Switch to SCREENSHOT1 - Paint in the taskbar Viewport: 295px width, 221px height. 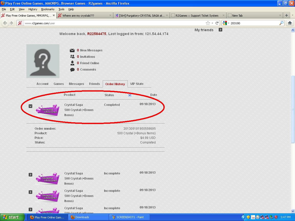(x=129, y=217)
